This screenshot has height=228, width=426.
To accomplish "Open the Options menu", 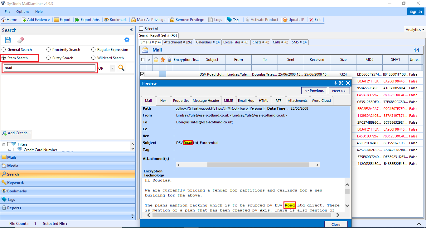I will [x=22, y=12].
